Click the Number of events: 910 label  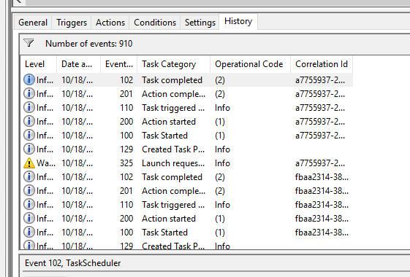pos(89,44)
